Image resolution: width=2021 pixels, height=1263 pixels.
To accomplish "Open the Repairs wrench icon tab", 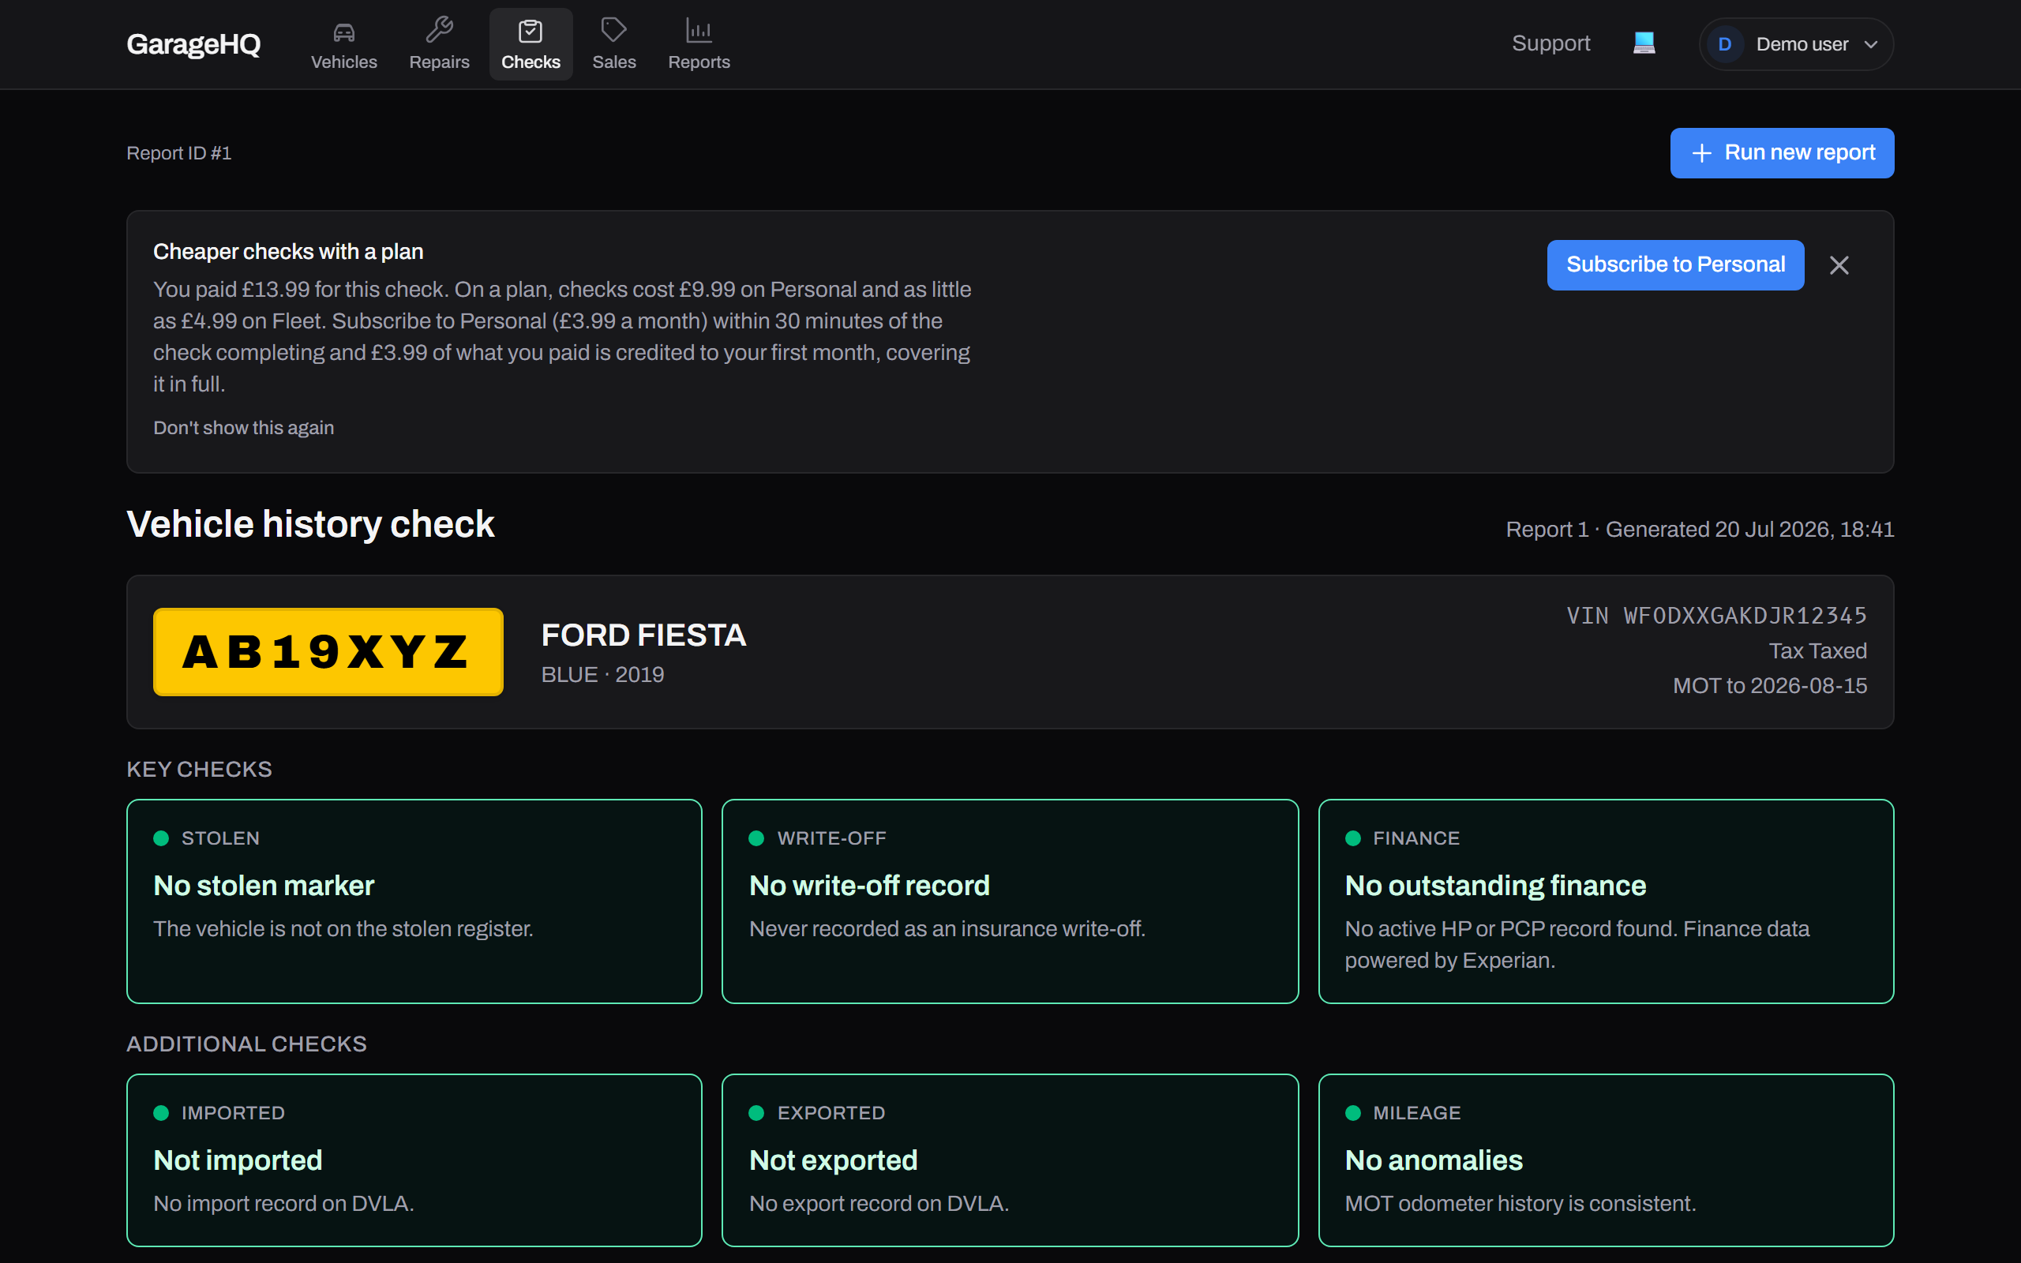I will click(x=438, y=44).
